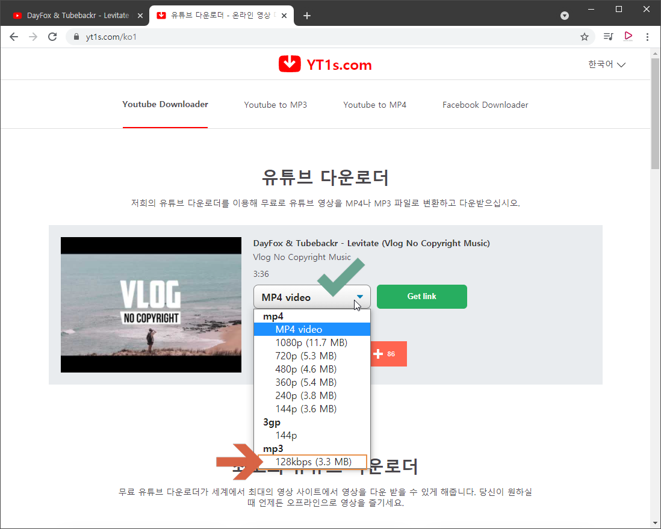Select the highlighted MP4 video option
Viewport: 661px width, 529px height.
click(312, 329)
